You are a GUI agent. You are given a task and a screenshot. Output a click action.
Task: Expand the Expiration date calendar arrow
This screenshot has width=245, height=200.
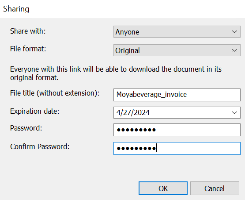point(234,113)
